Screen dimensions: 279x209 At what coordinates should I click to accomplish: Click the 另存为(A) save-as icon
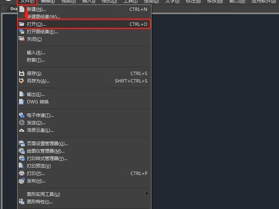22,81
